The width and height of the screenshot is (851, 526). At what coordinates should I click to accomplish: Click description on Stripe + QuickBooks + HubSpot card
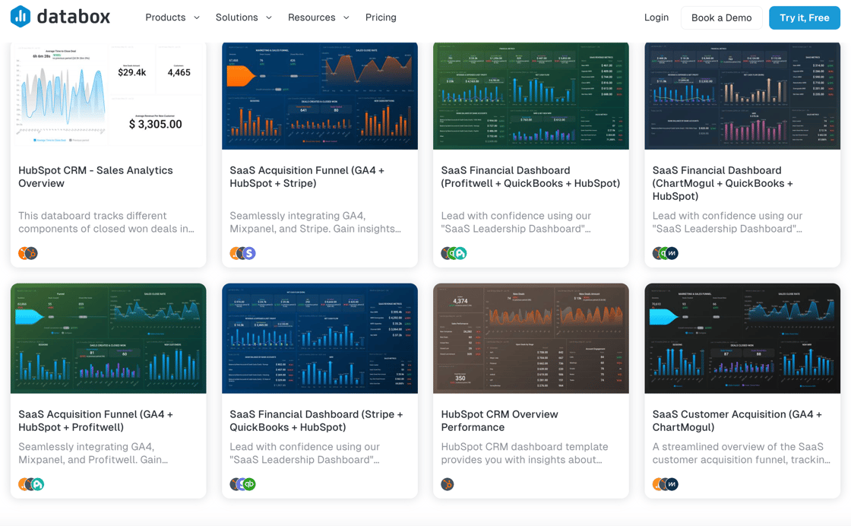305,453
